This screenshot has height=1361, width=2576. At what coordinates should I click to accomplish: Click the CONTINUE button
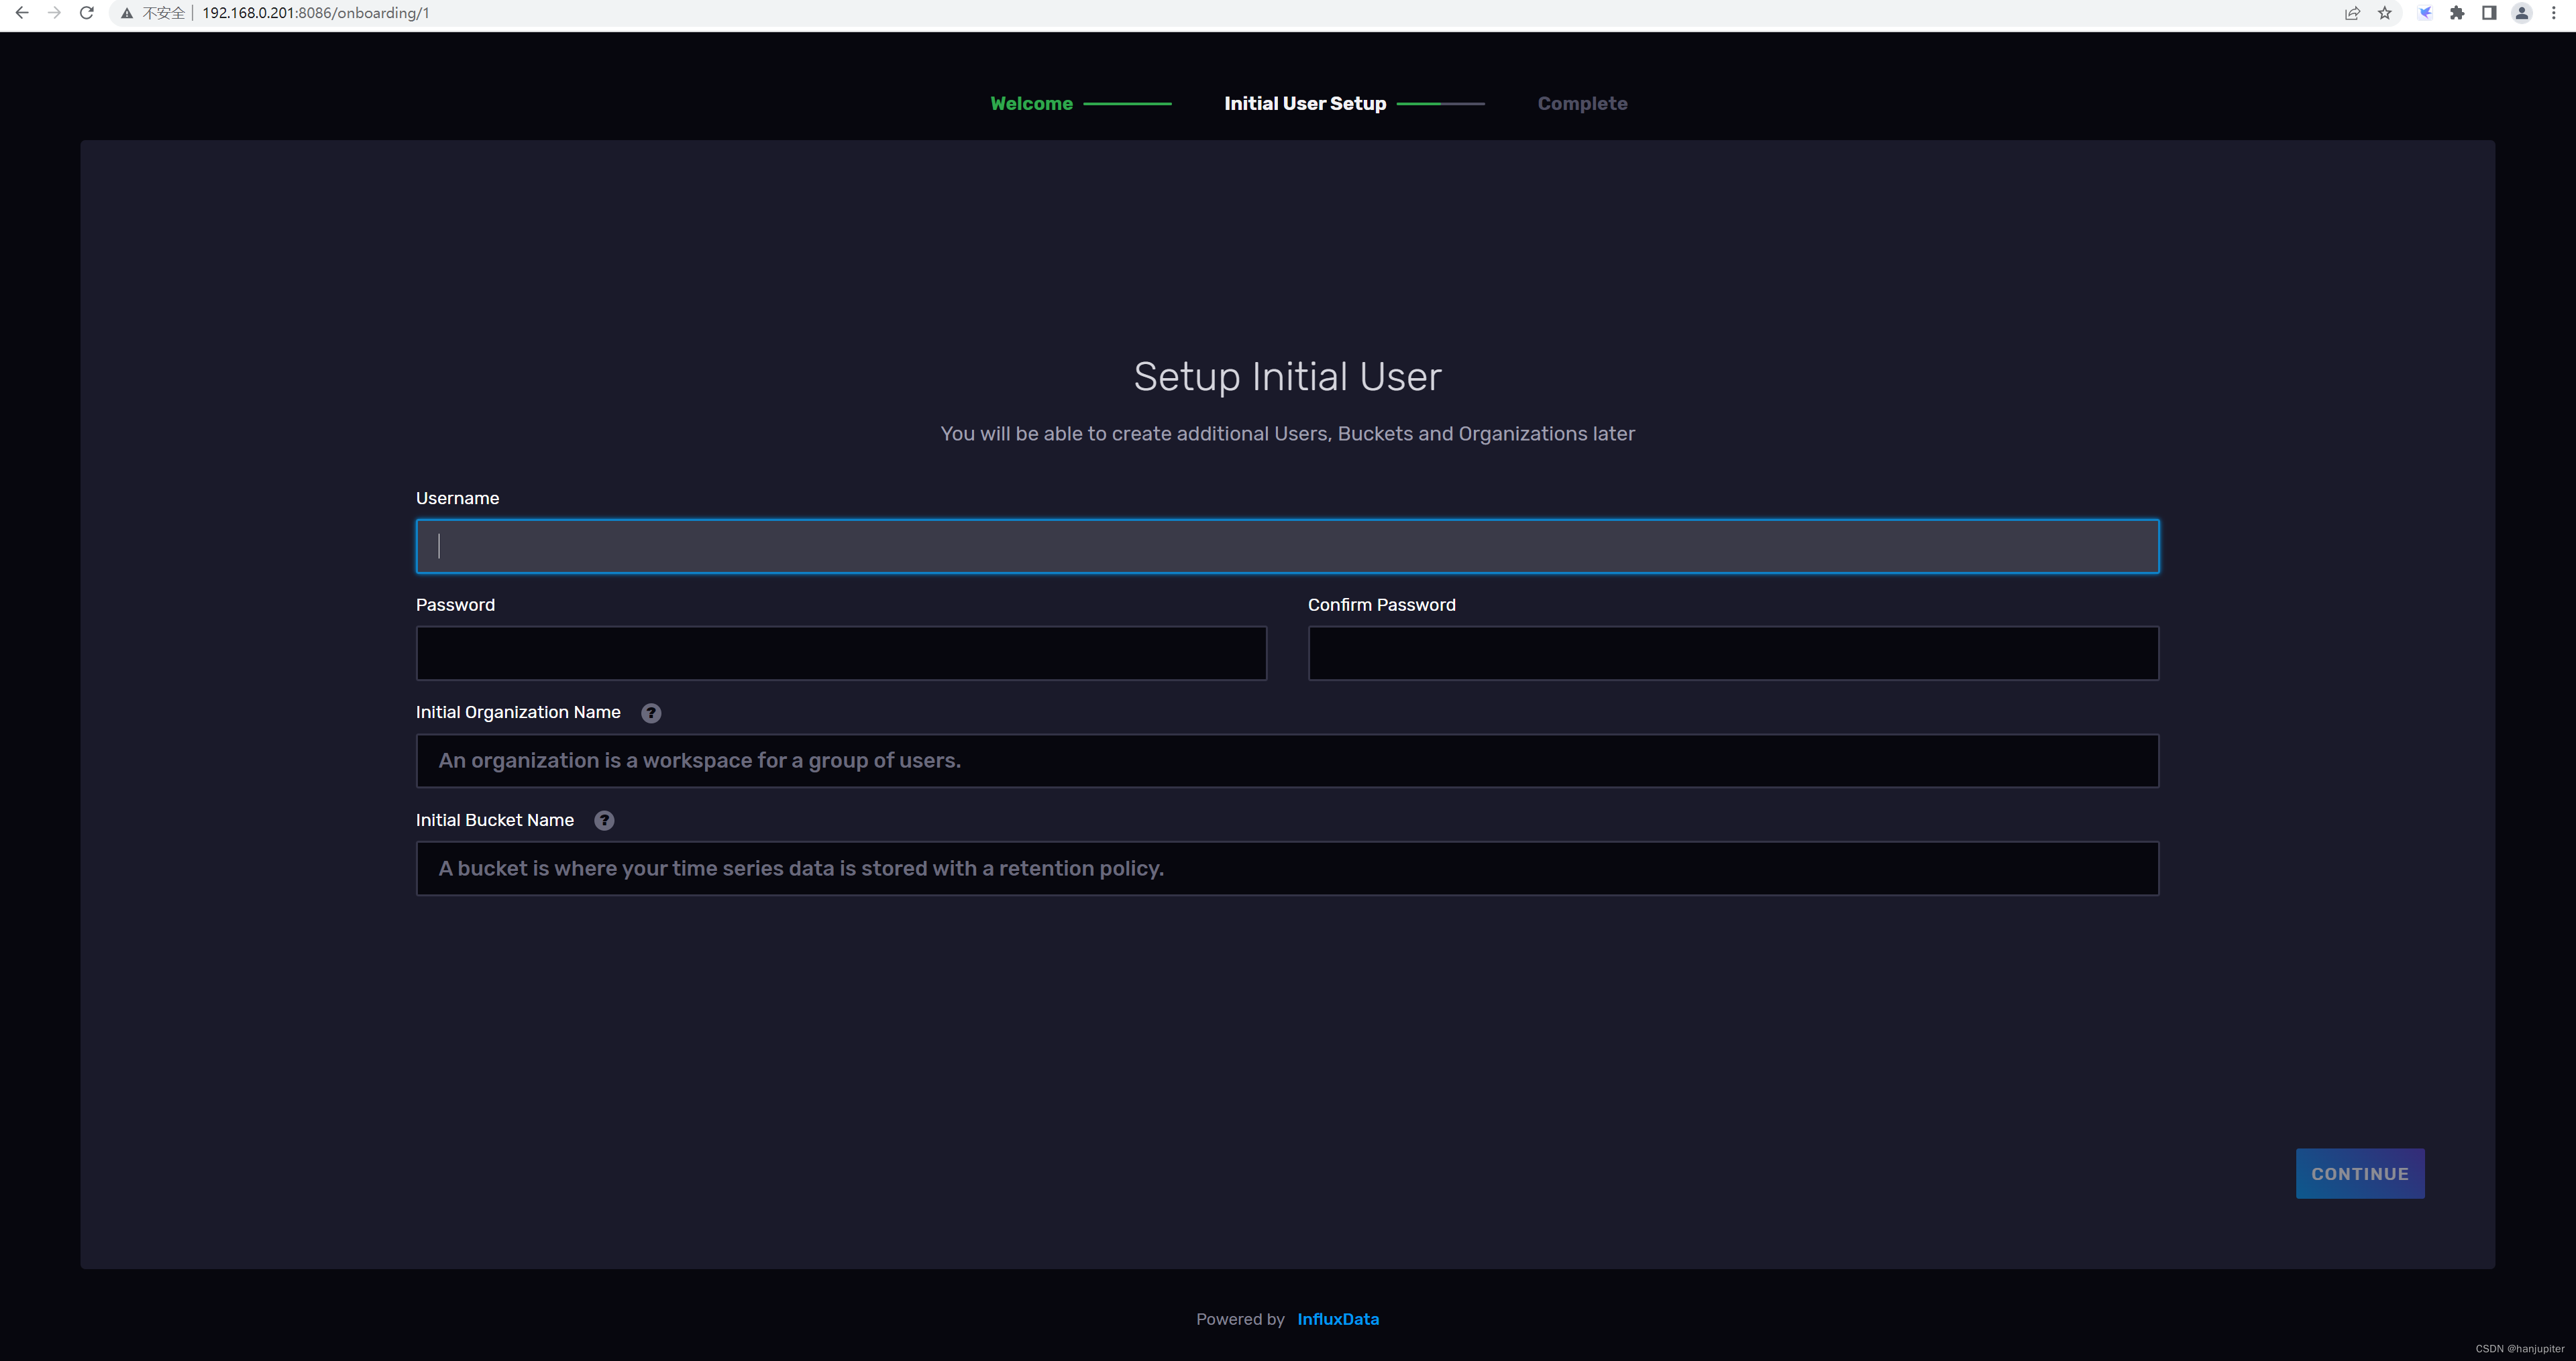(2360, 1173)
